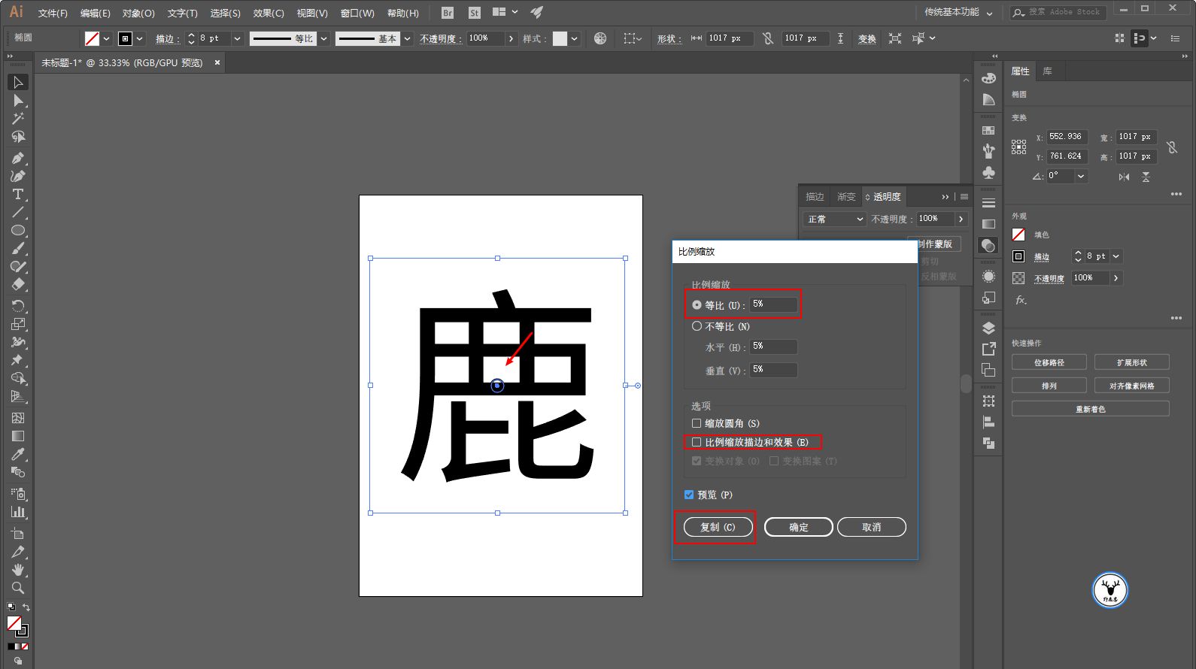Select the Magic Wand tool

point(18,119)
